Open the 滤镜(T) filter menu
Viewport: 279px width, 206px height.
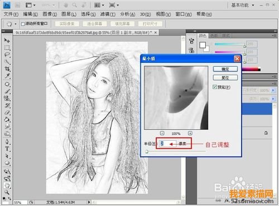108,14
